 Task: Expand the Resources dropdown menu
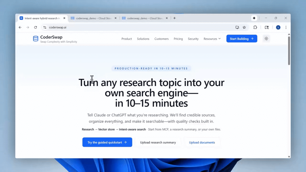(x=212, y=39)
